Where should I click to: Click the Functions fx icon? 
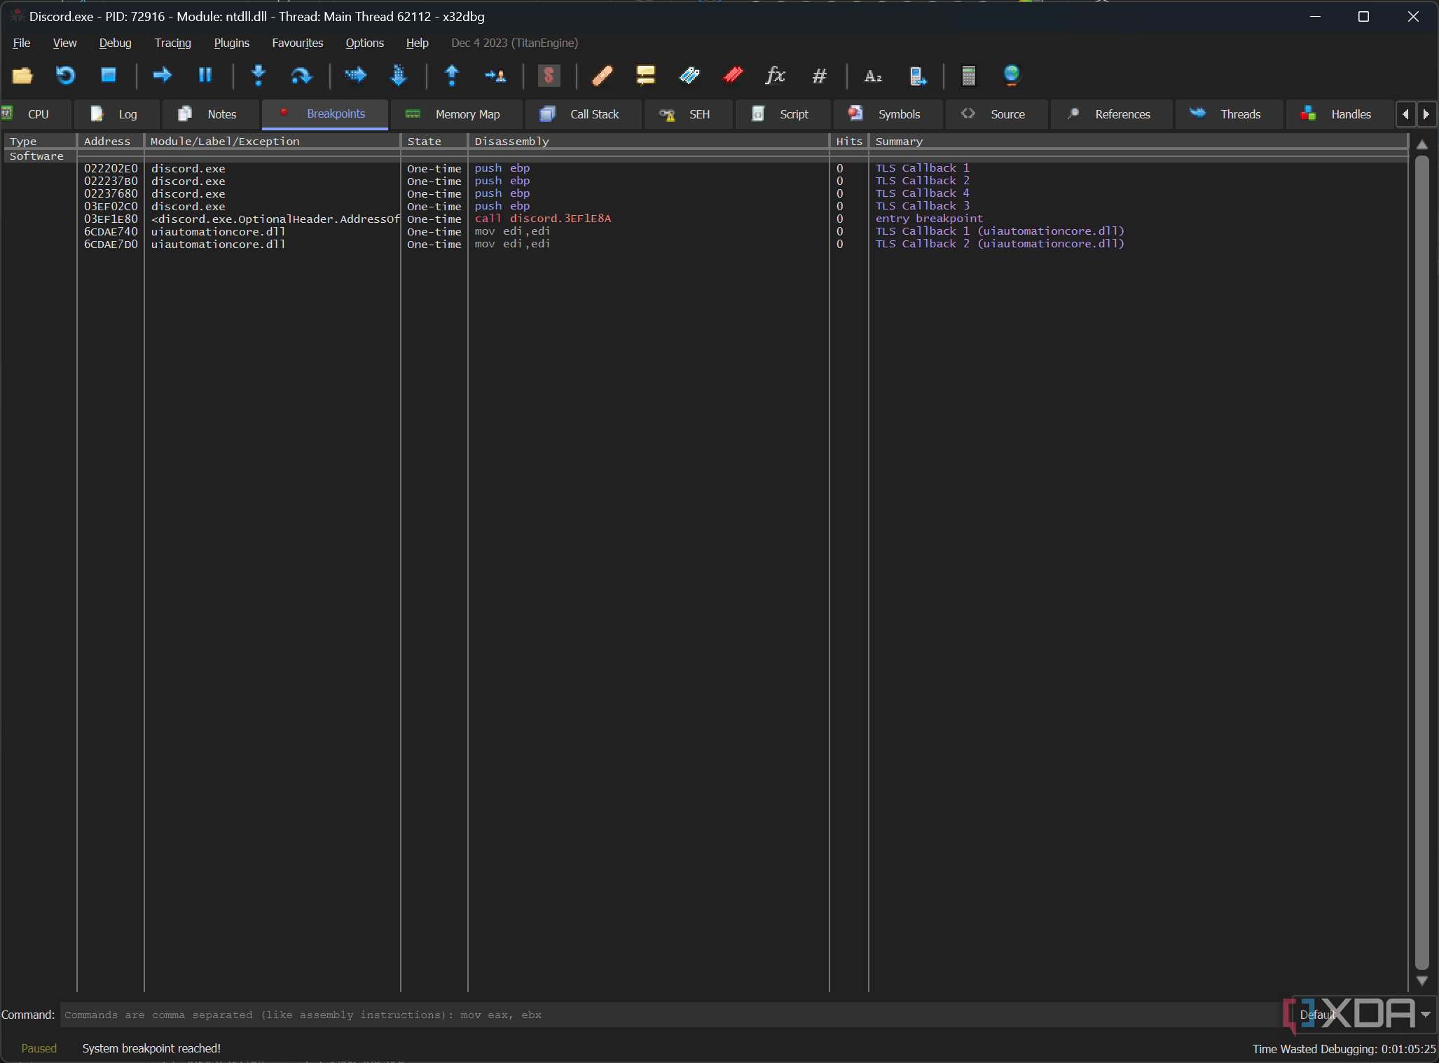click(776, 75)
